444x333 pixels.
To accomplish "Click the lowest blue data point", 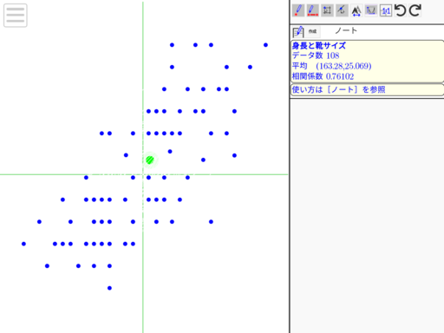I will pyautogui.click(x=109, y=288).
